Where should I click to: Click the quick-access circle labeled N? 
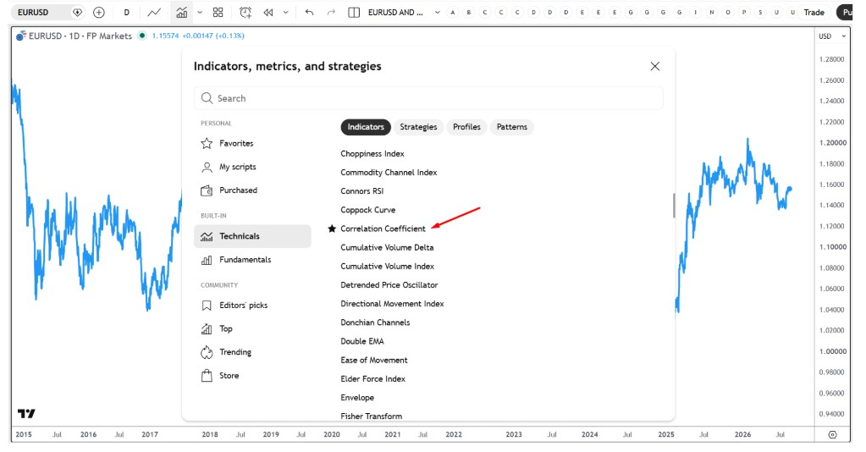coord(711,12)
